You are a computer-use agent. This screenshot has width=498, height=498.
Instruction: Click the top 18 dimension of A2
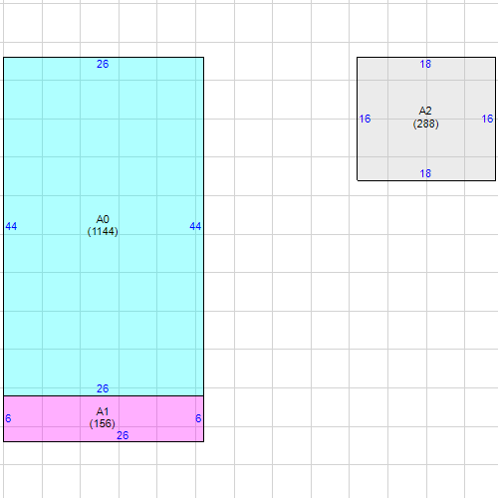coord(425,64)
